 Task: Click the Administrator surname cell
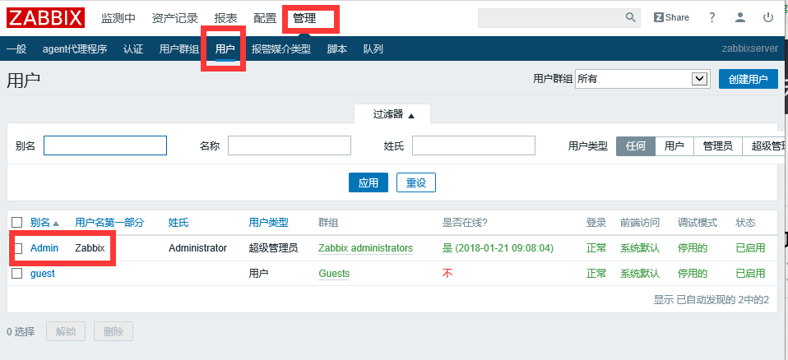pyautogui.click(x=197, y=248)
